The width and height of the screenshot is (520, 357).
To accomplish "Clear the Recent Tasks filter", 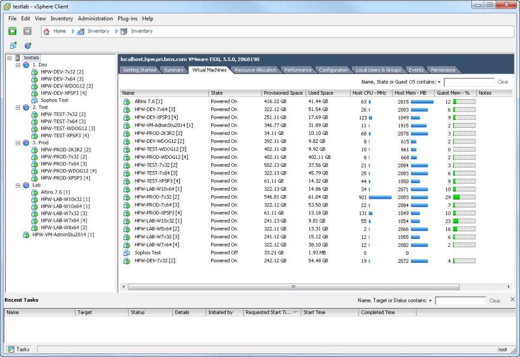I will [x=495, y=301].
